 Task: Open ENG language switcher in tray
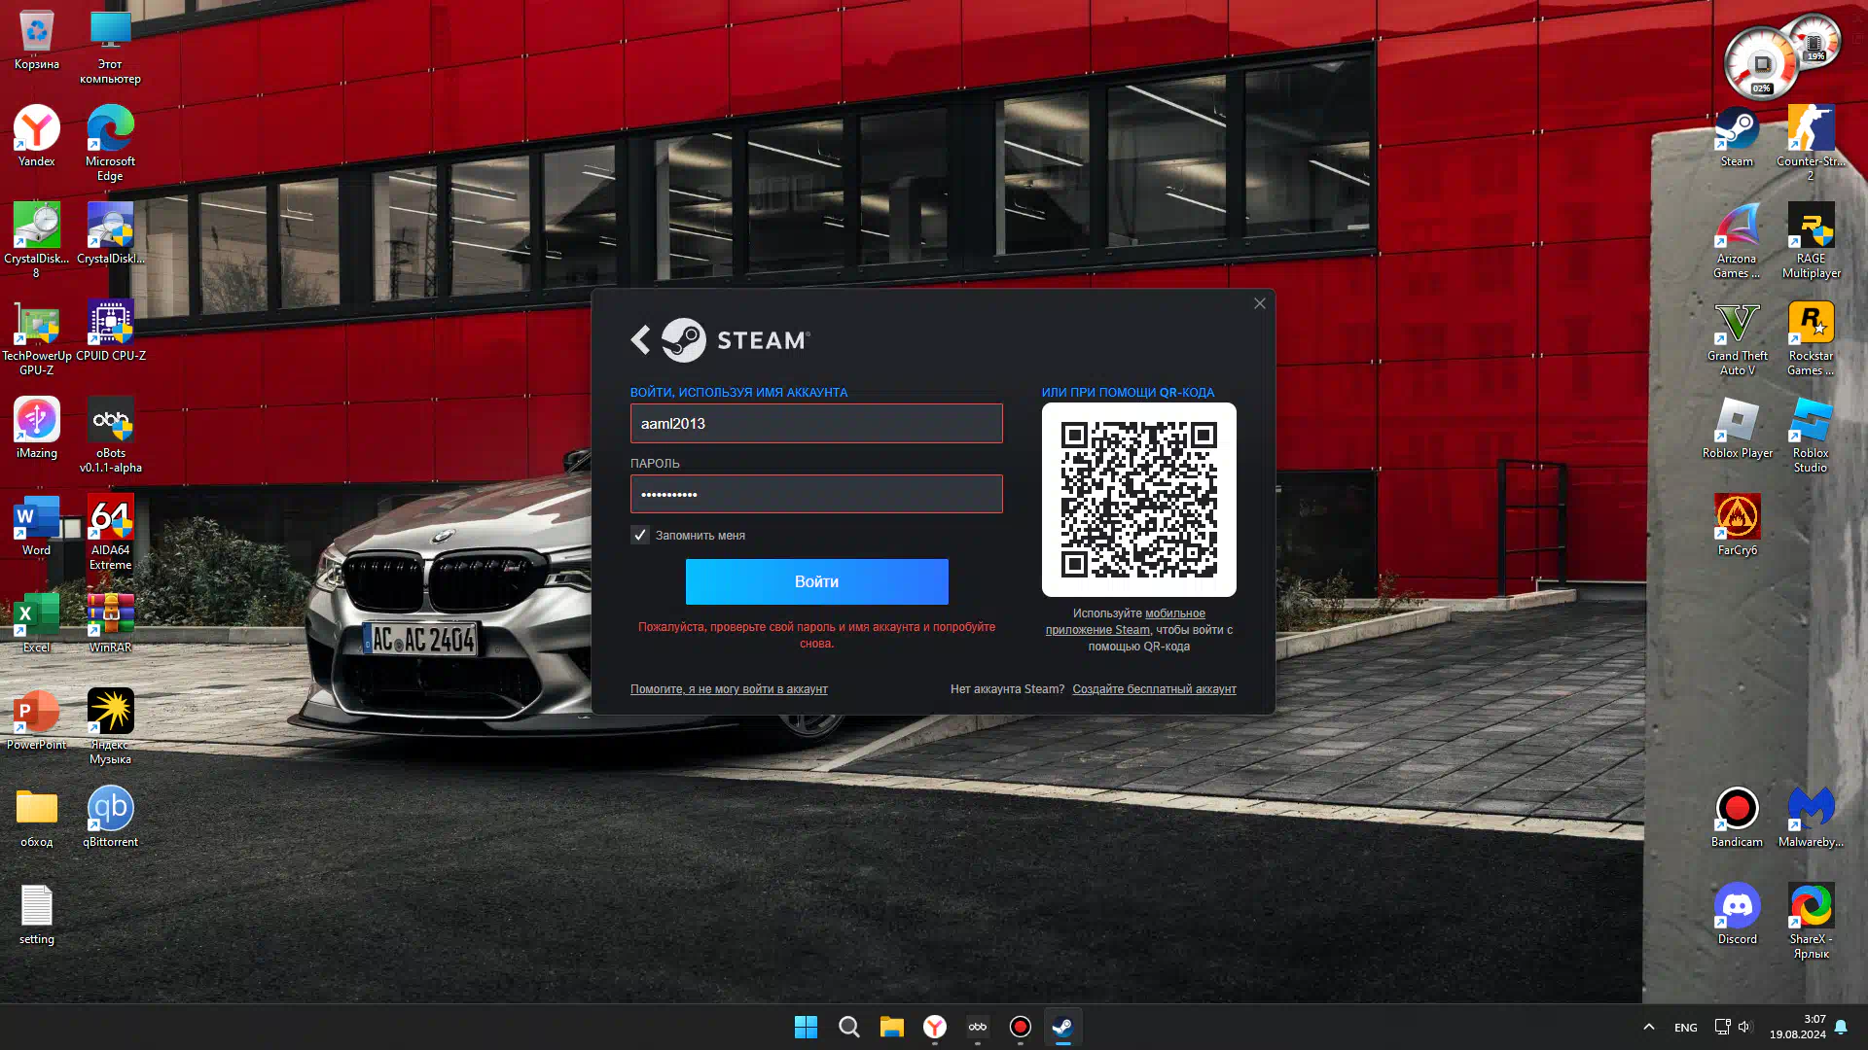point(1685,1028)
